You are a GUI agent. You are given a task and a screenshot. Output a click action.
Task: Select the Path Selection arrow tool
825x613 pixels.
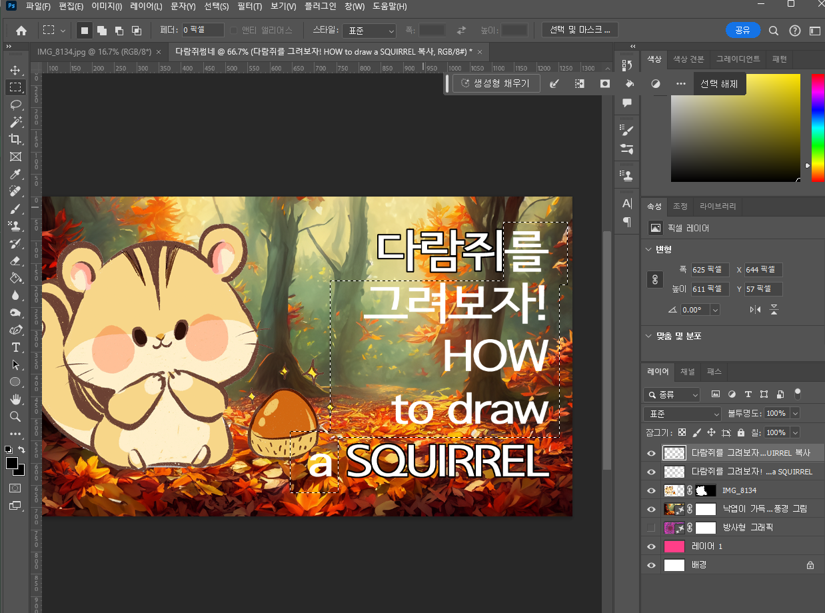[x=15, y=364]
